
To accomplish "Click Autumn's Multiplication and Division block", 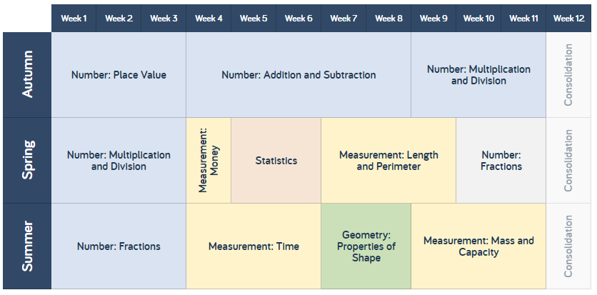I will click(x=478, y=74).
